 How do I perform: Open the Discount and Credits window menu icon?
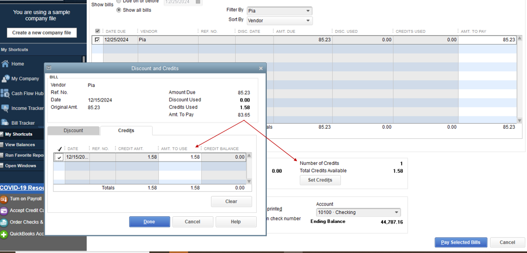tap(48, 68)
